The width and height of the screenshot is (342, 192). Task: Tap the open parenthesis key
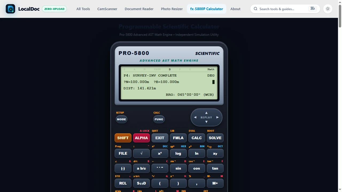pyautogui.click(x=160, y=183)
